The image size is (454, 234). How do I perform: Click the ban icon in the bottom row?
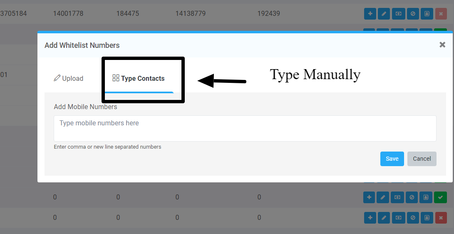(x=412, y=217)
